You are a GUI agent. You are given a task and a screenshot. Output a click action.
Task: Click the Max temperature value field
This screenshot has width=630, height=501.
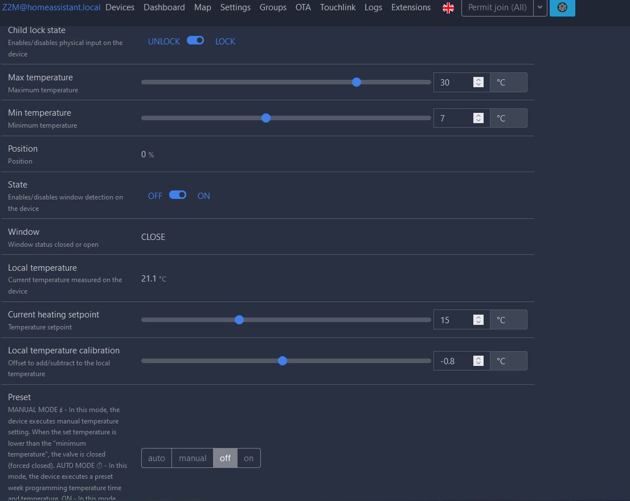point(461,83)
